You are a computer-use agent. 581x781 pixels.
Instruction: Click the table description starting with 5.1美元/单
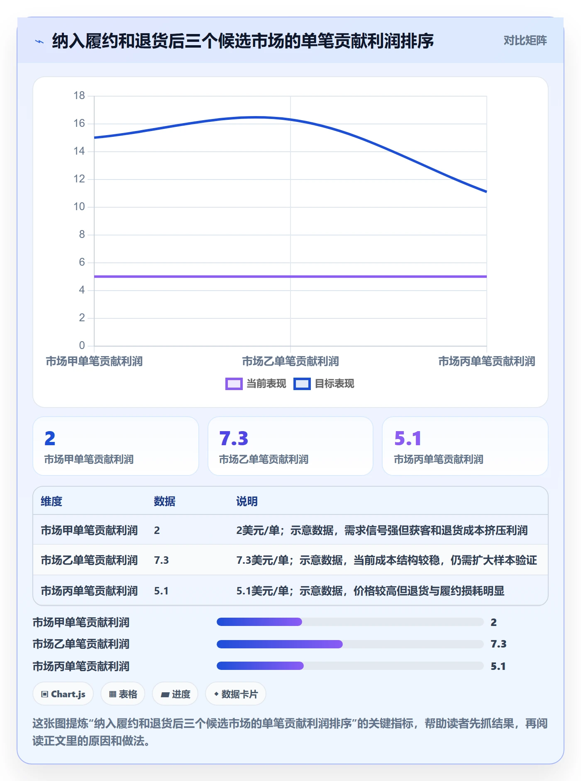[x=371, y=591]
